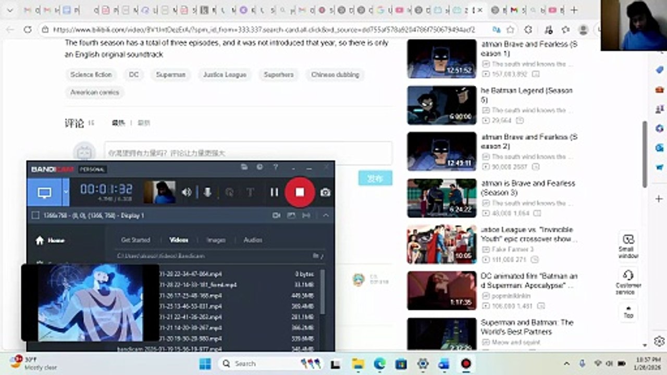Open the recording mode dropdown arrow

point(66,192)
